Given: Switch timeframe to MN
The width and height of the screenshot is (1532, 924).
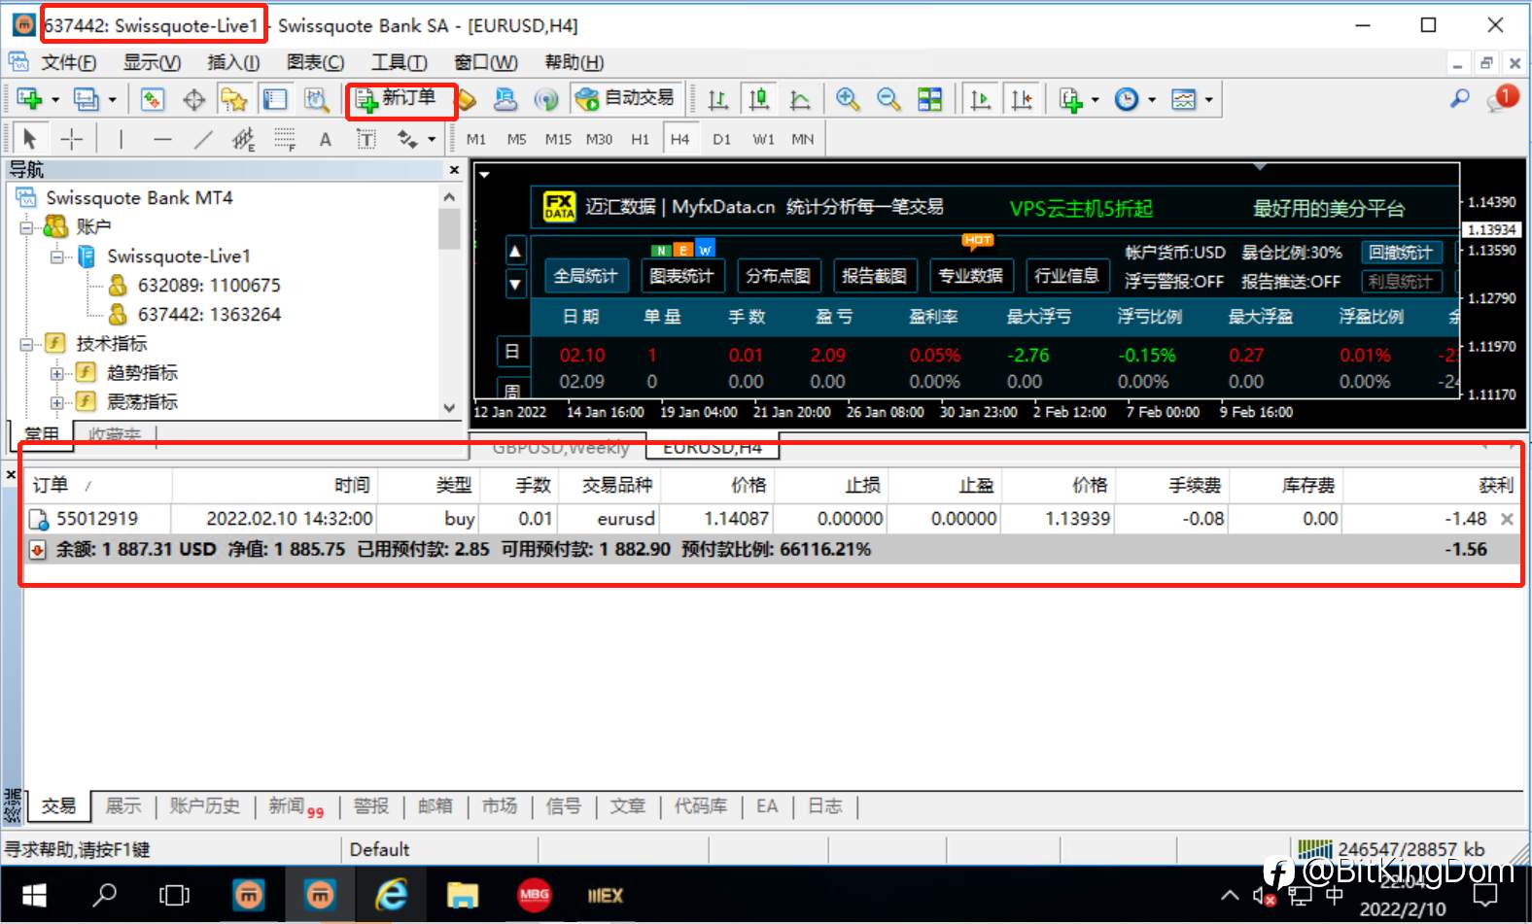Looking at the screenshot, I should 802,139.
